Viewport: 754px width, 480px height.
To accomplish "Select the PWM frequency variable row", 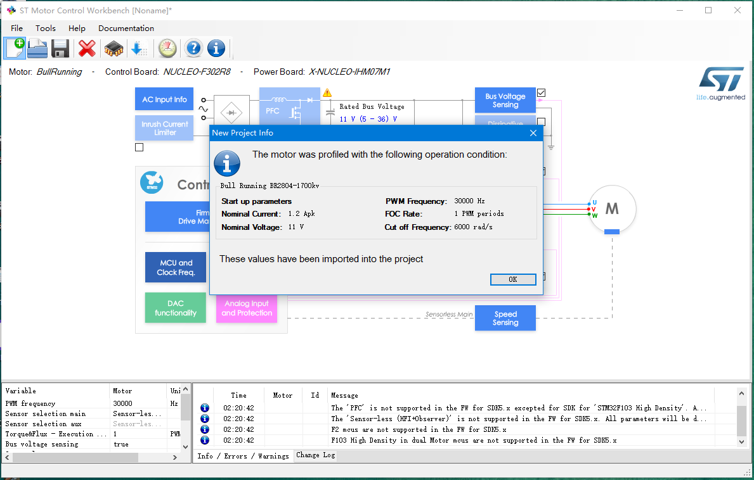I will 91,403.
